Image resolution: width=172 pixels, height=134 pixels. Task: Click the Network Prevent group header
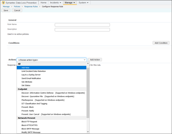[51, 118]
